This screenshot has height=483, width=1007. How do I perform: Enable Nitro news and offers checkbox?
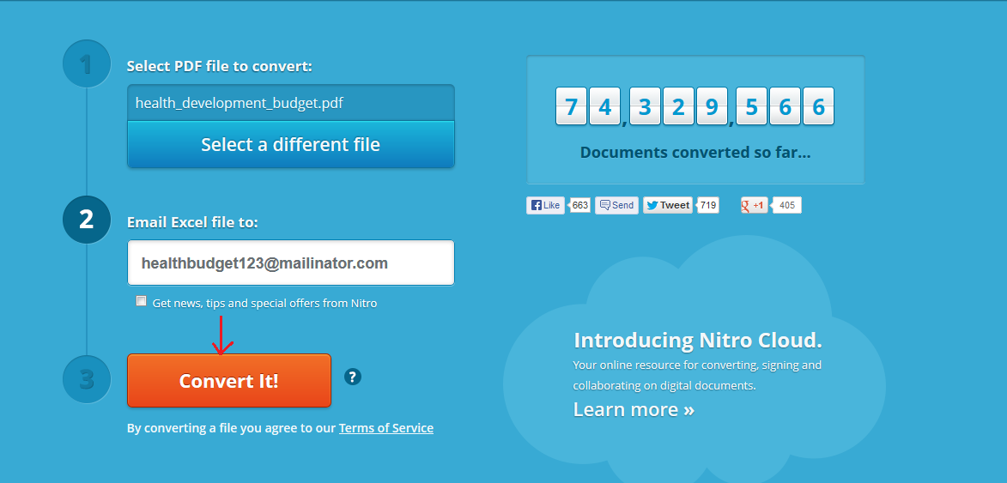142,301
